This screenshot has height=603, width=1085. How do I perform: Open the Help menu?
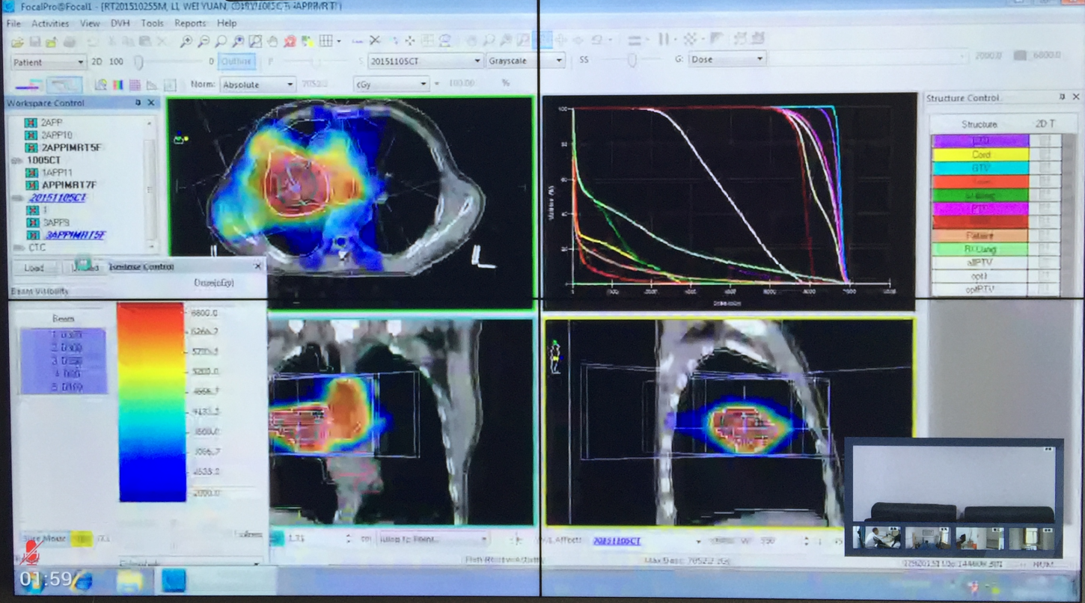click(227, 23)
